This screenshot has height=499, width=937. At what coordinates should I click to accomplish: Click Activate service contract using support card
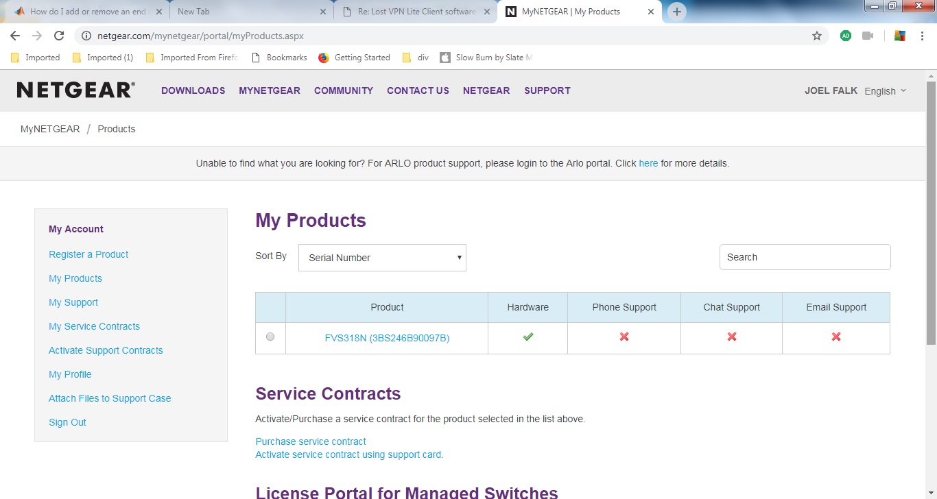click(349, 454)
